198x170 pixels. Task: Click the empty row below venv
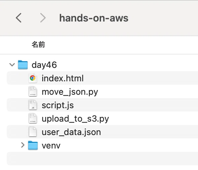(102, 159)
